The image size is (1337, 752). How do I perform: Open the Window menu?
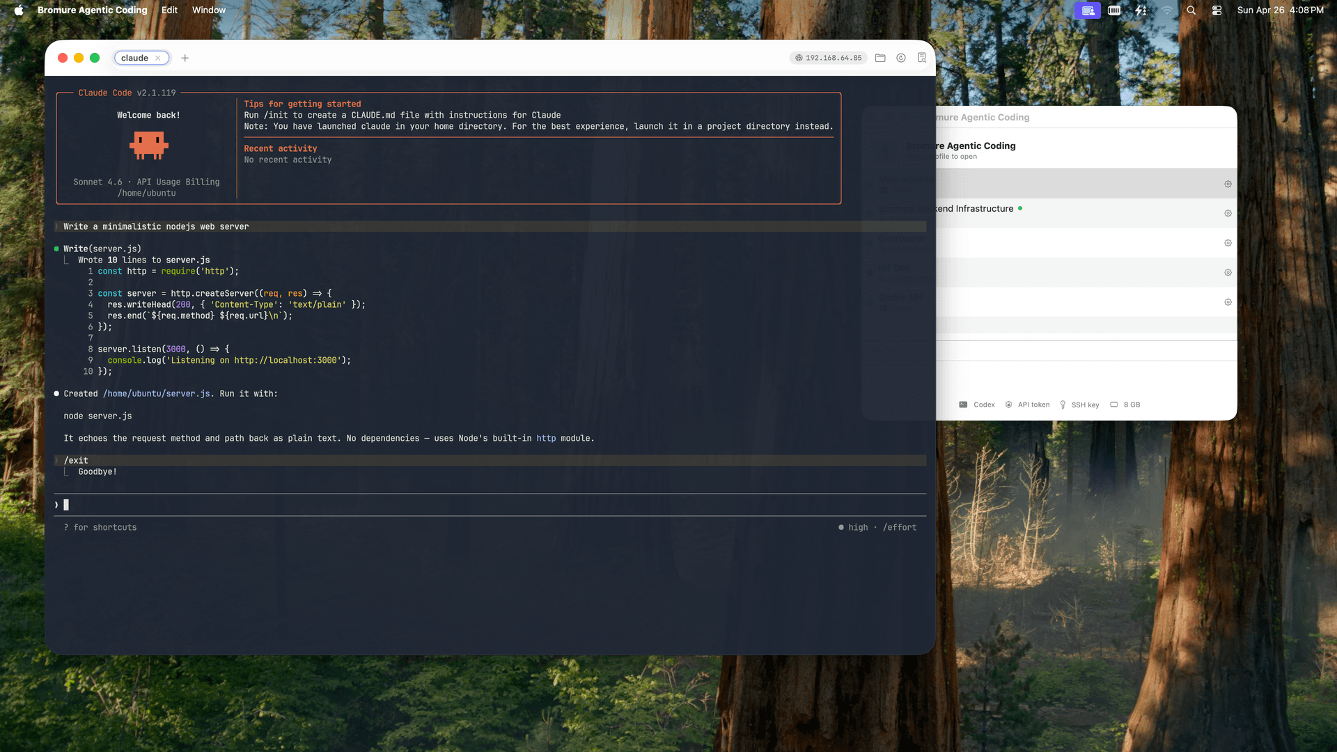coord(208,10)
